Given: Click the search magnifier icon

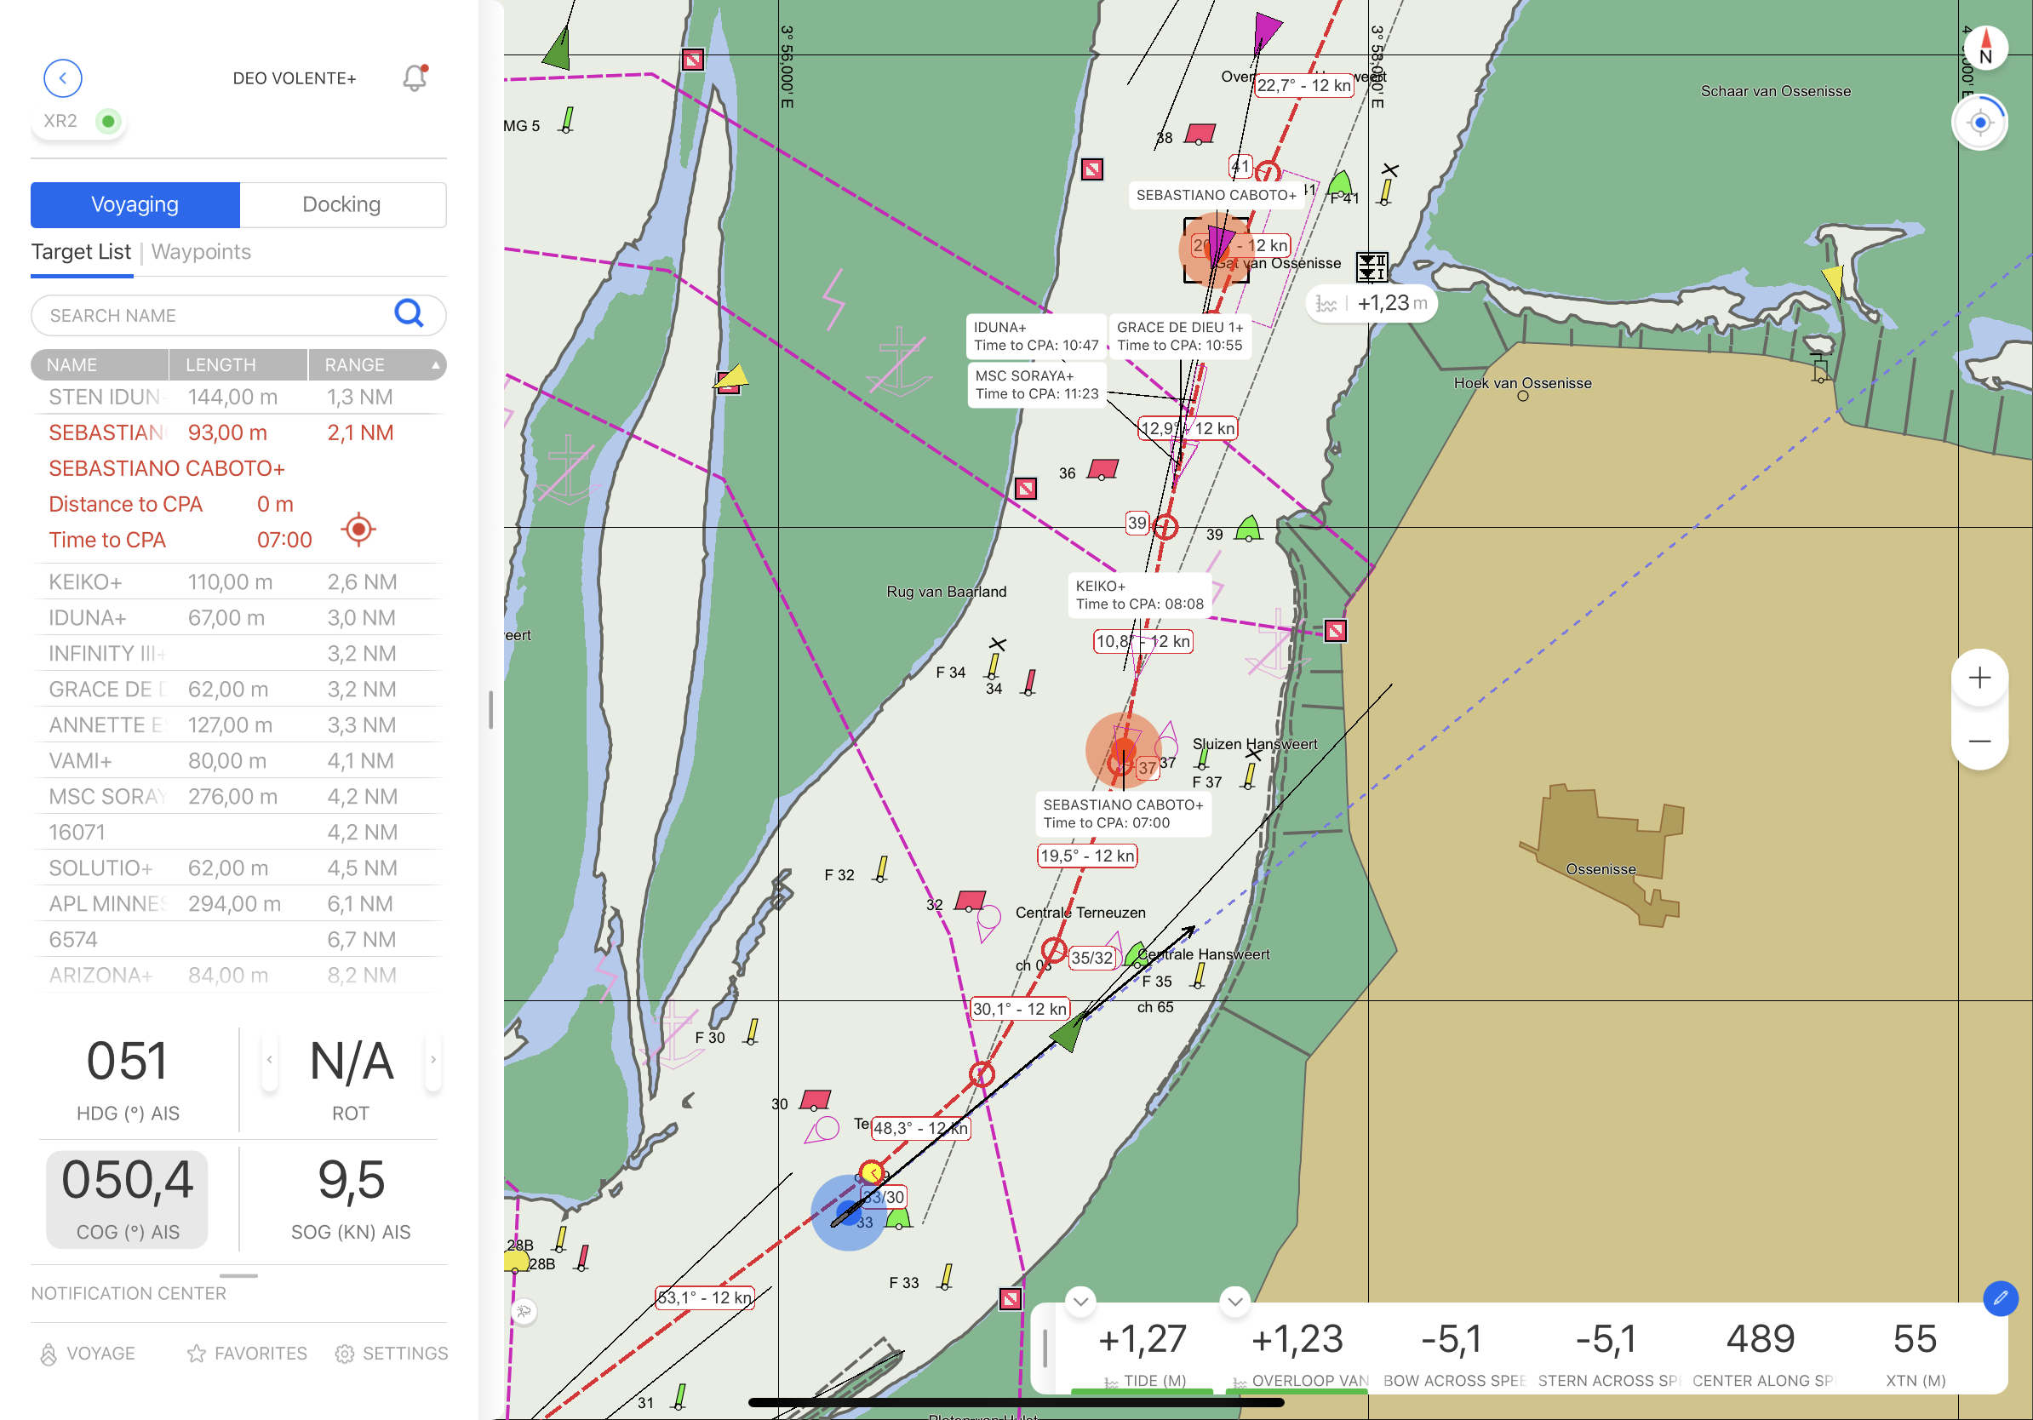Looking at the screenshot, I should tap(408, 314).
